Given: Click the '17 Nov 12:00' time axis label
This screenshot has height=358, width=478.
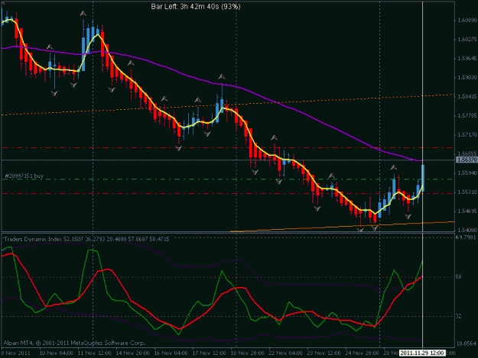Looking at the screenshot, I should 209,353.
